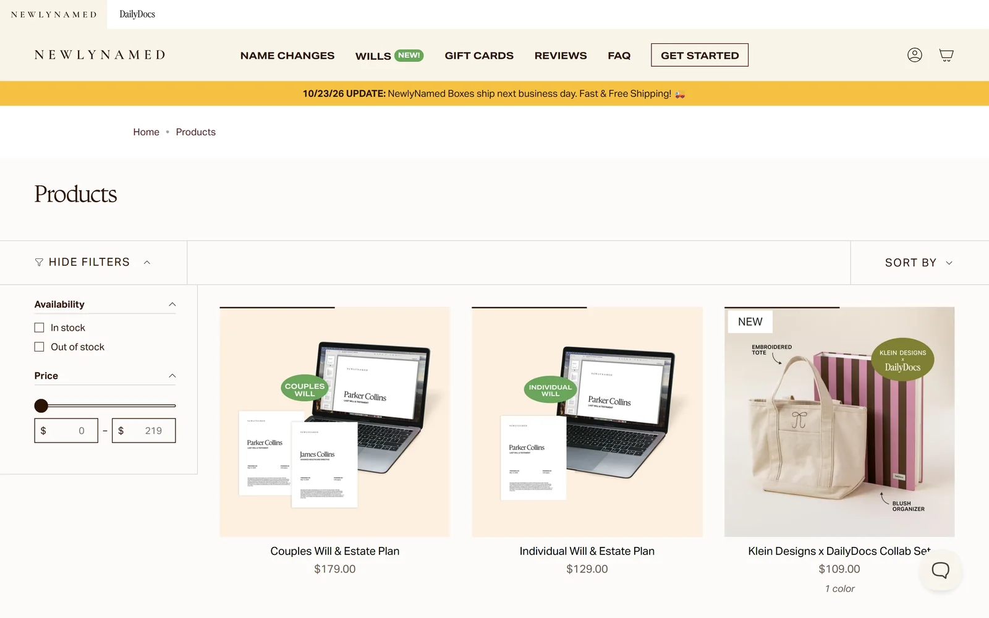Open the Reviews page

561,56
